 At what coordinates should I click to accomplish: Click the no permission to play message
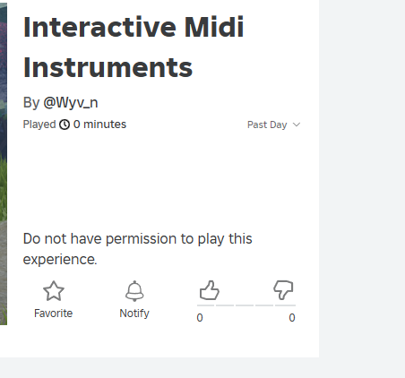(138, 249)
